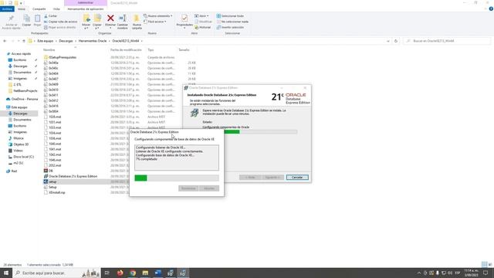Select Red in the navigation pane
The image size is (494, 278).
point(14,171)
